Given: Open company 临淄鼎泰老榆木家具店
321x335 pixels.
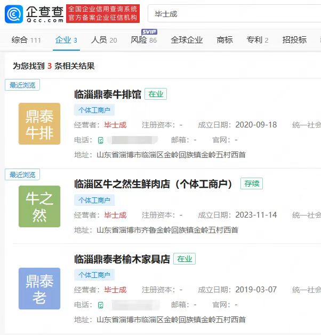Looking at the screenshot, I should 122,259.
